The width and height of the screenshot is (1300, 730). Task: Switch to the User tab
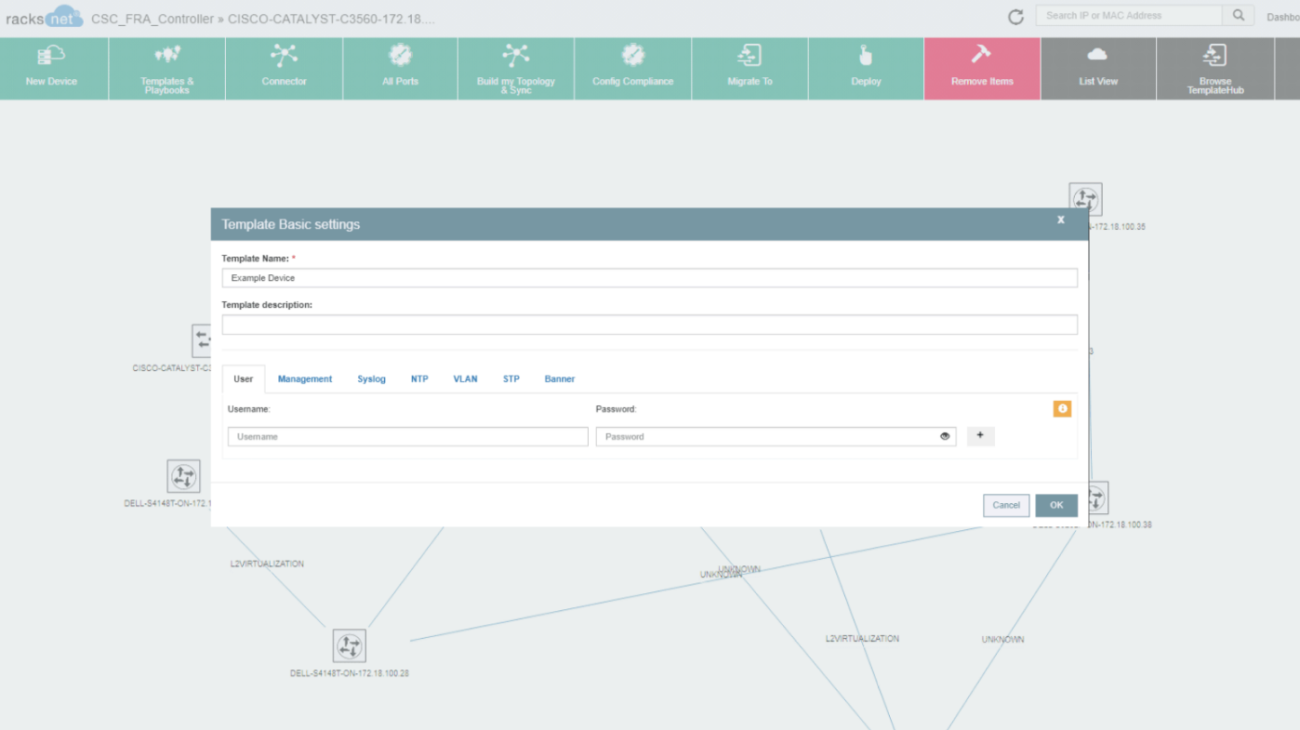(x=244, y=378)
